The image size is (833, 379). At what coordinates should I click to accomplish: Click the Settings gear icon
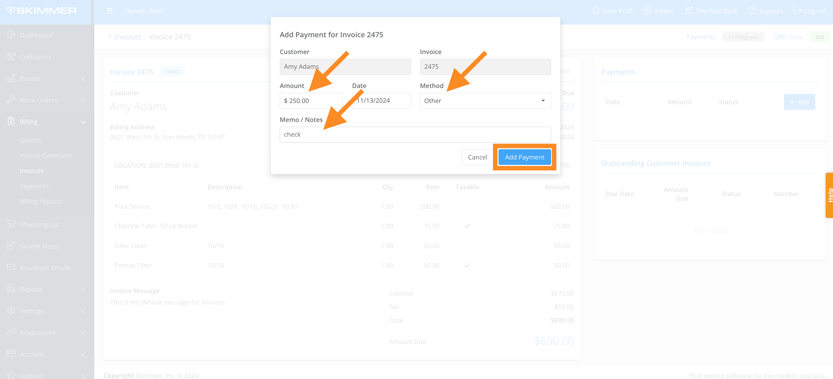click(x=11, y=311)
